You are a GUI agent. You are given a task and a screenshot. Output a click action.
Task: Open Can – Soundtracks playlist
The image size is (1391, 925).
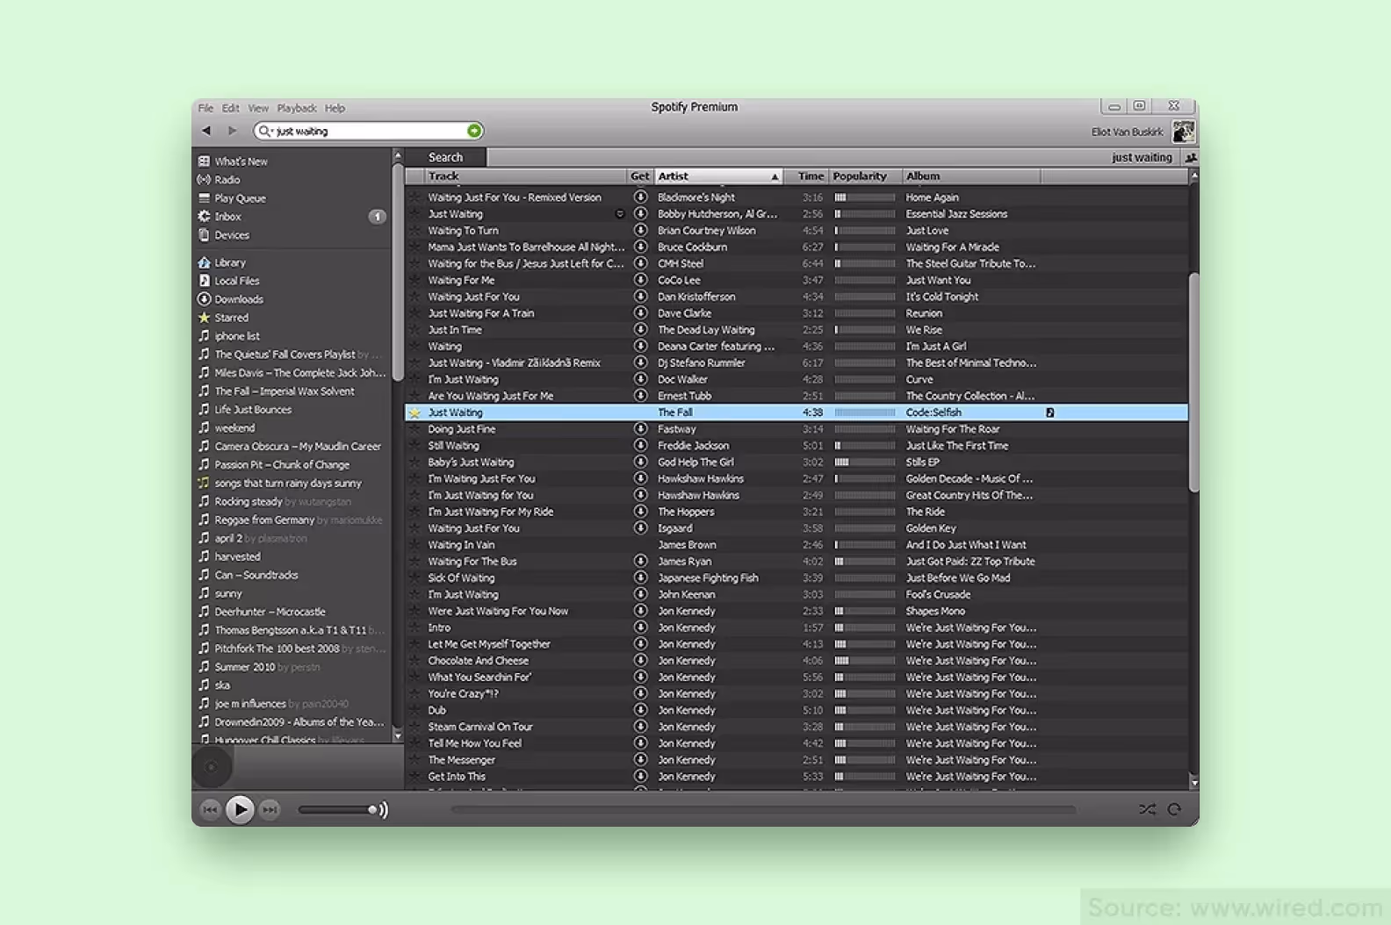click(256, 575)
